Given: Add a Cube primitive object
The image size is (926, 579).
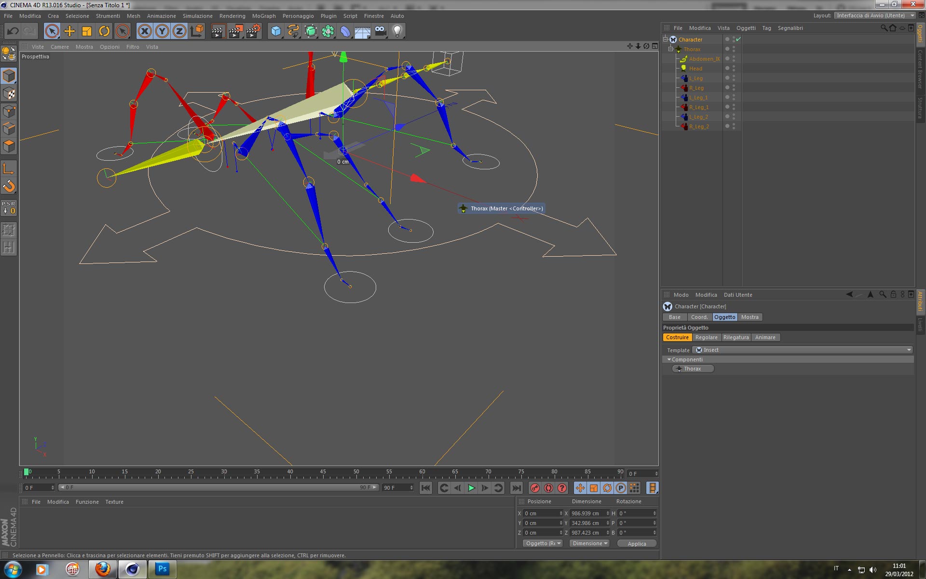Looking at the screenshot, I should pyautogui.click(x=276, y=31).
